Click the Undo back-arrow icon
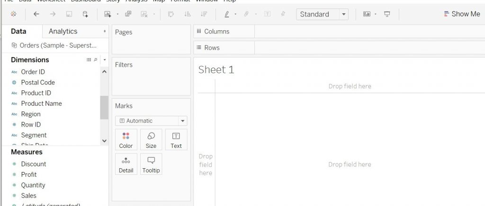Viewport: 485px width, 206px height. coord(36,14)
